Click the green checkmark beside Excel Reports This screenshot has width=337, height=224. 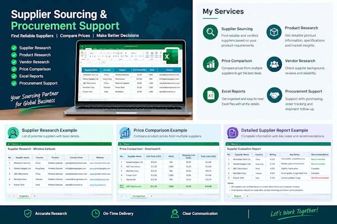click(x=14, y=76)
